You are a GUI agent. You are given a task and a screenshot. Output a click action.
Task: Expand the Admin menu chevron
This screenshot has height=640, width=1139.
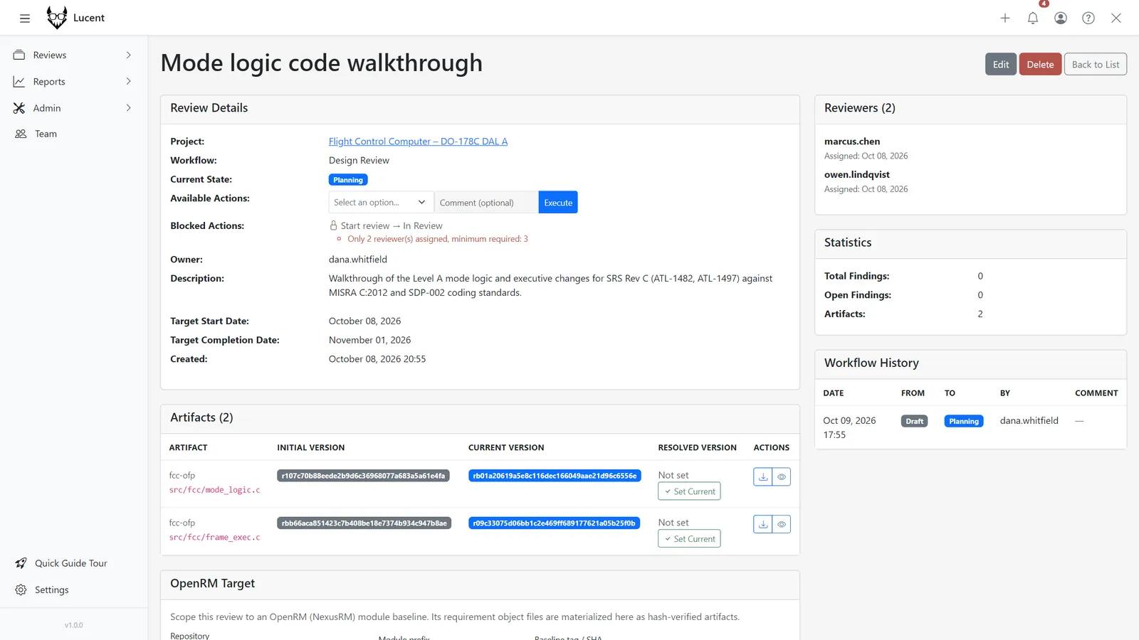[x=129, y=108]
